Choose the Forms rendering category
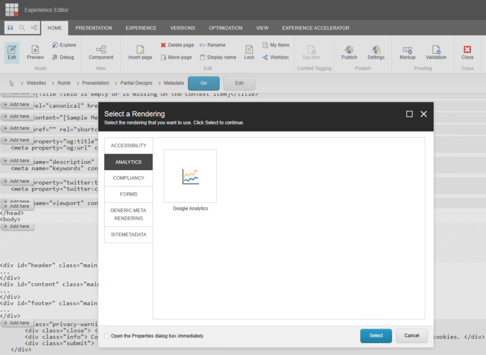The height and width of the screenshot is (355, 486). [x=129, y=194]
